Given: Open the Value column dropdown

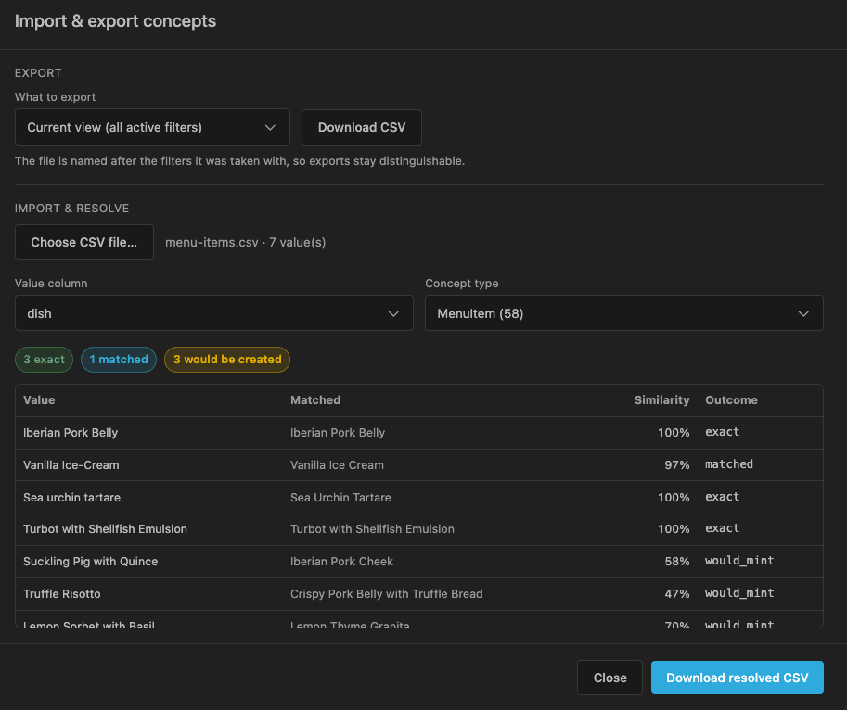Looking at the screenshot, I should pos(214,313).
